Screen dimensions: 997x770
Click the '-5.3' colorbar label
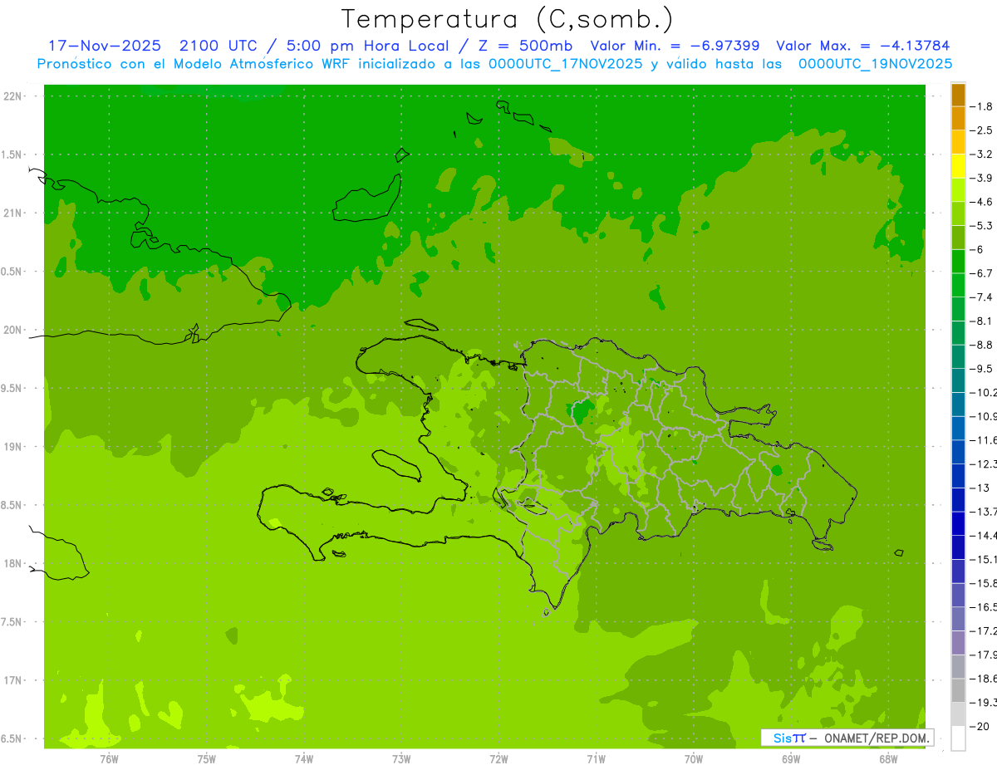point(981,226)
